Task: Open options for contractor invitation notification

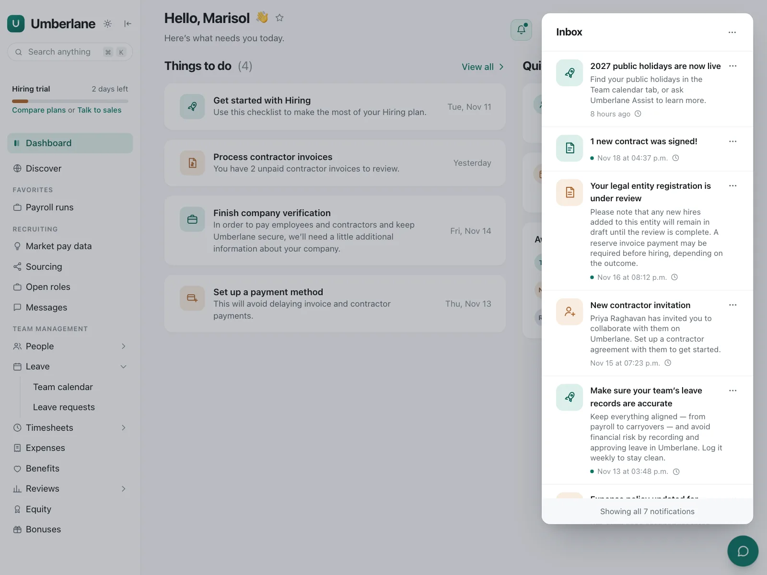Action: pyautogui.click(x=732, y=305)
